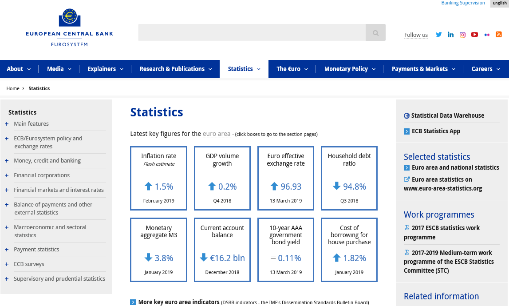The height and width of the screenshot is (306, 509).
Task: Click the search magnifier button
Action: [375, 32]
